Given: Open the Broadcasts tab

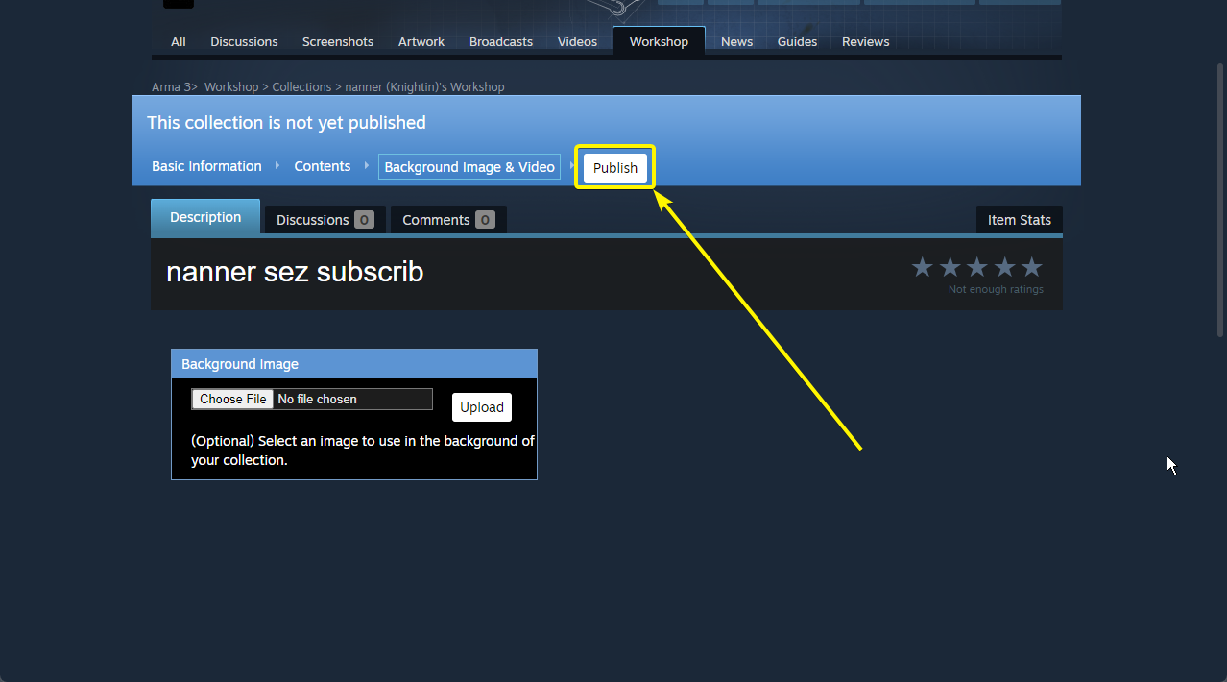Looking at the screenshot, I should click(501, 41).
